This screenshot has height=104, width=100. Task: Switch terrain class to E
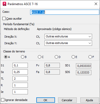[73, 57]
